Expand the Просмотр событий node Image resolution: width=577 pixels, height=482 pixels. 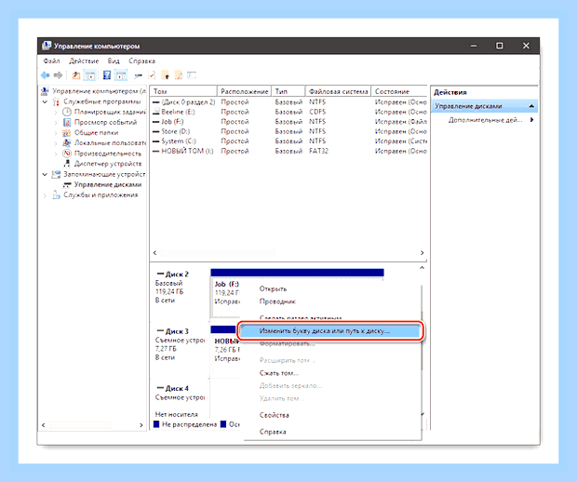(56, 122)
